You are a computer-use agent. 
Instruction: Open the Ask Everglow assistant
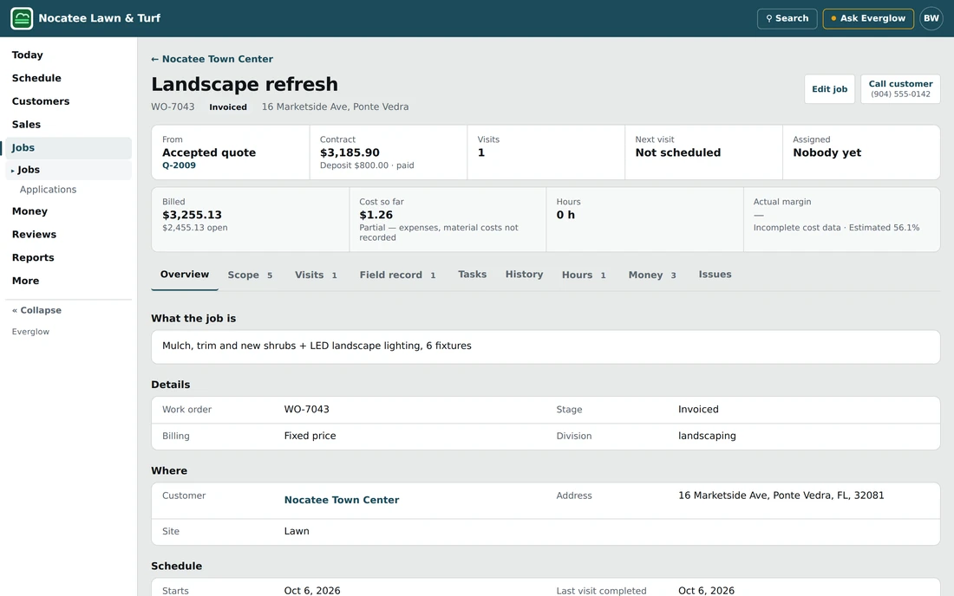pos(868,18)
